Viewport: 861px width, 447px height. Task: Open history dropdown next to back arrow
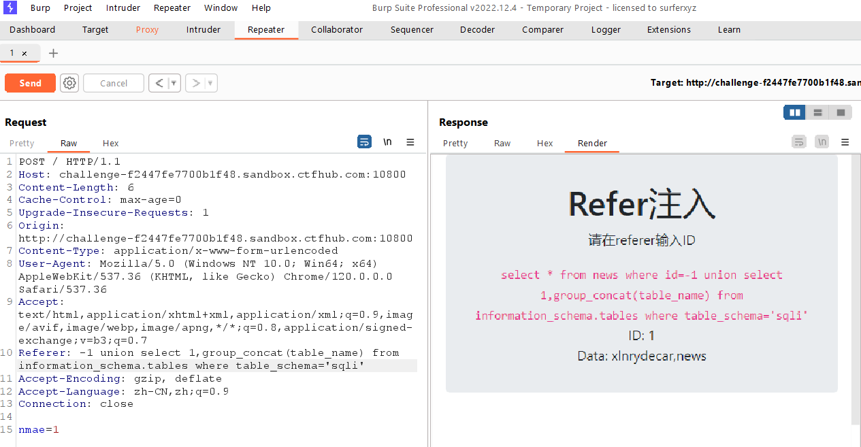pyautogui.click(x=174, y=83)
